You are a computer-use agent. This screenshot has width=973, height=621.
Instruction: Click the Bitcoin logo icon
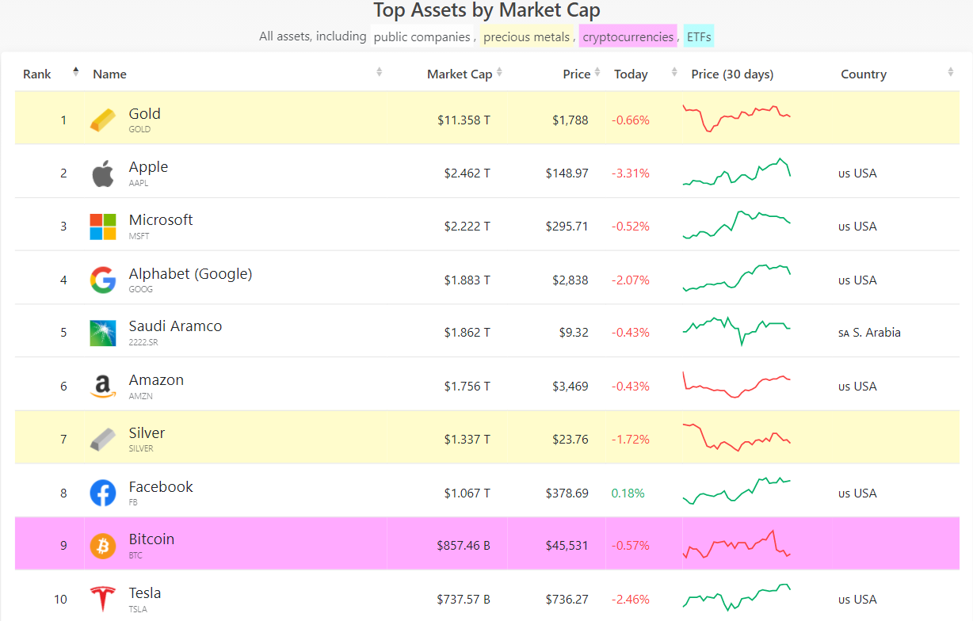103,546
